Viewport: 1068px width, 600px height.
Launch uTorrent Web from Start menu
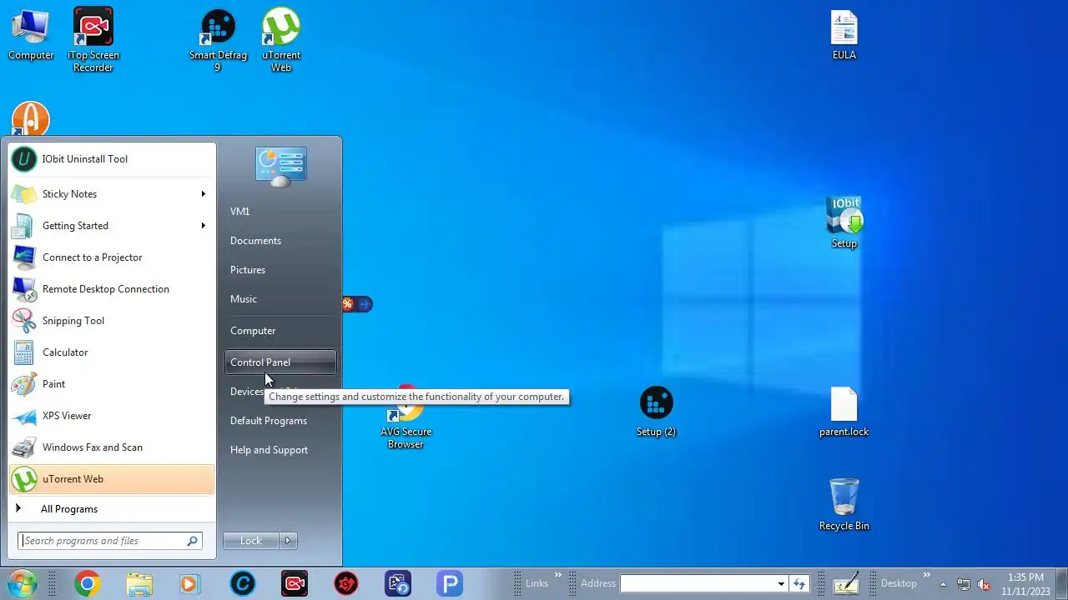(112, 479)
